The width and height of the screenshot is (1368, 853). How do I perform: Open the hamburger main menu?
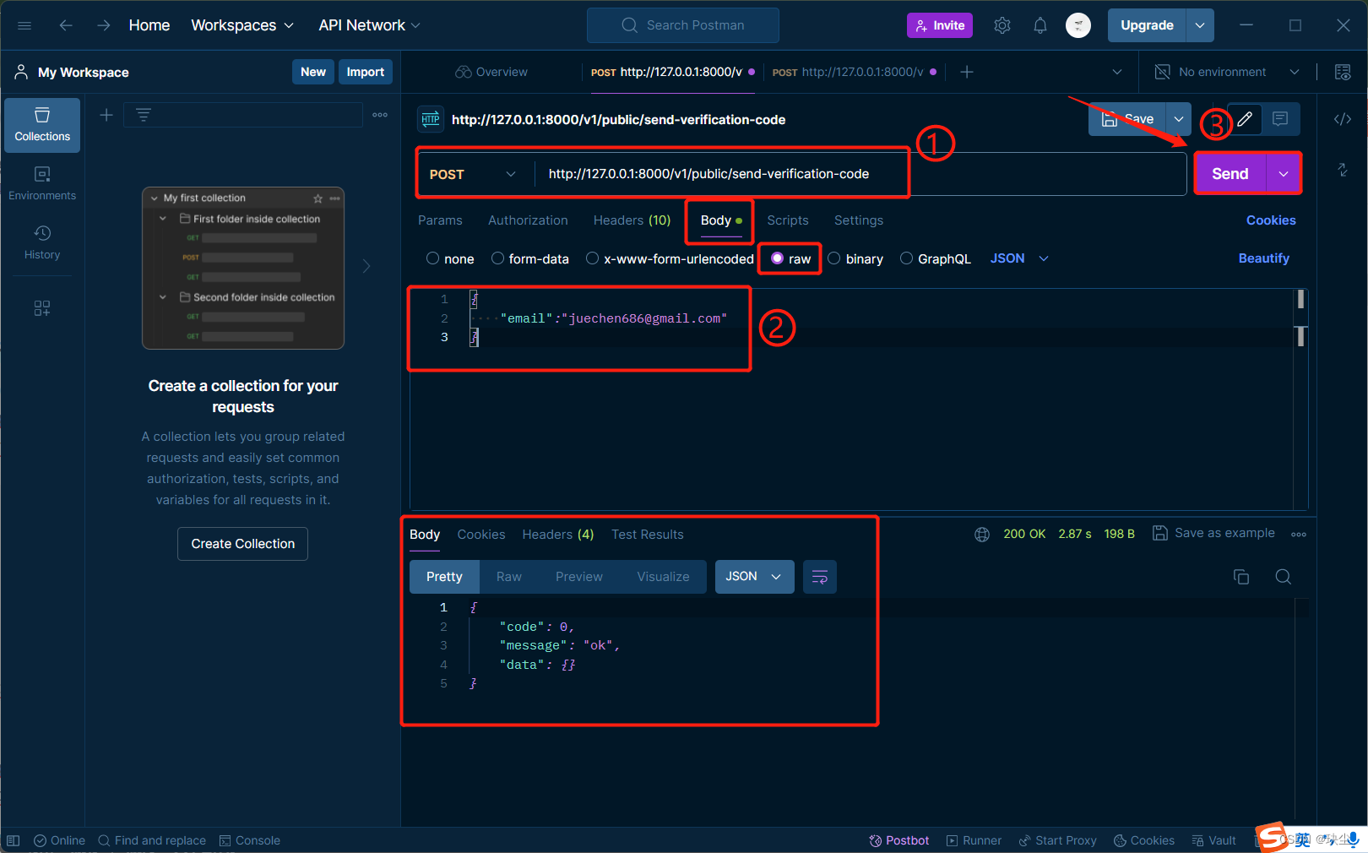[x=24, y=25]
